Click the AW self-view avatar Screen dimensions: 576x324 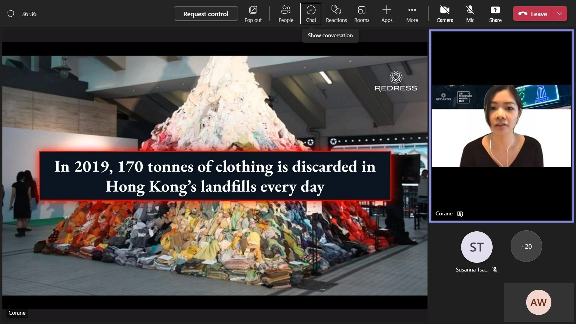tap(538, 302)
